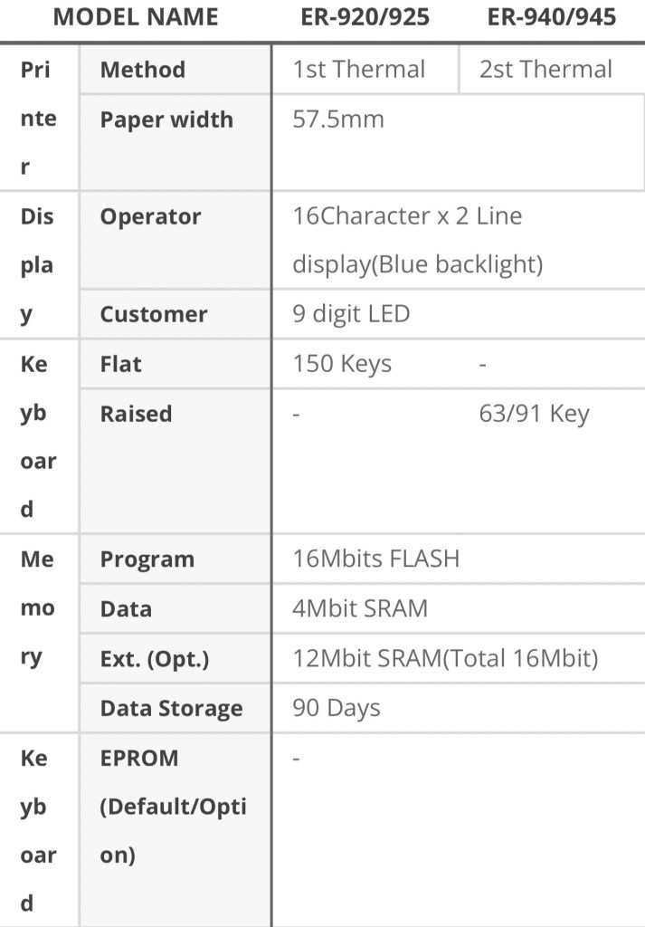Select the EPROM (Default/Option) label
Image resolution: width=645 pixels, height=927 pixels.
coord(172,806)
